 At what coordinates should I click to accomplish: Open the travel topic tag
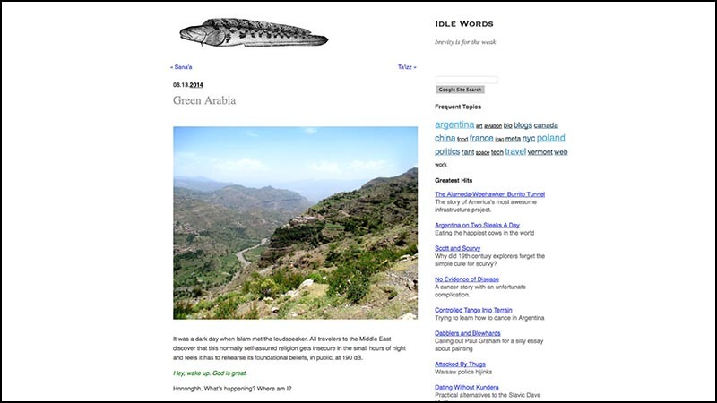[515, 151]
